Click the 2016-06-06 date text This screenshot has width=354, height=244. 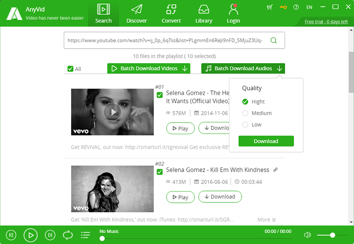214,182
